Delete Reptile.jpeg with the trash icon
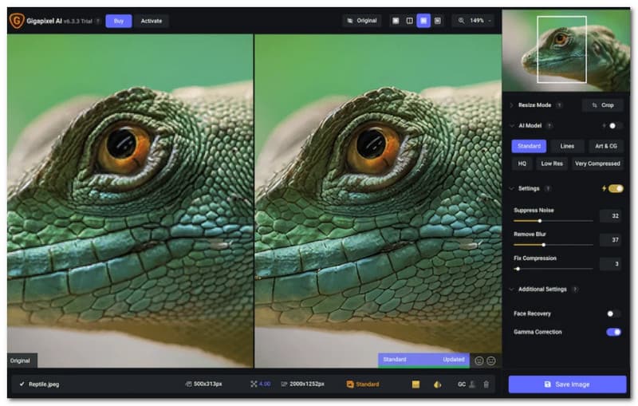 [x=486, y=384]
